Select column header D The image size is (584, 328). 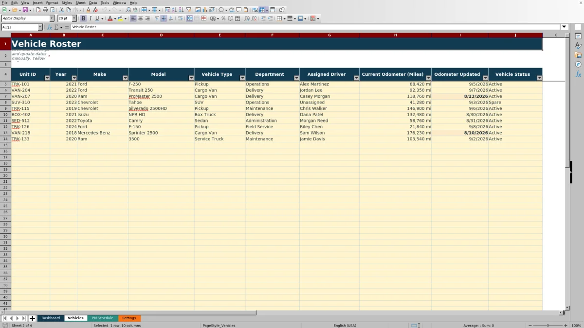pyautogui.click(x=161, y=35)
